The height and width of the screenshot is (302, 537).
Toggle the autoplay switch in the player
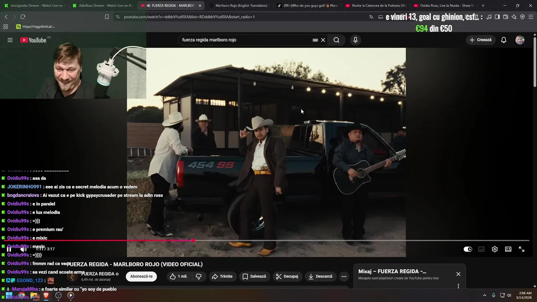(468, 249)
